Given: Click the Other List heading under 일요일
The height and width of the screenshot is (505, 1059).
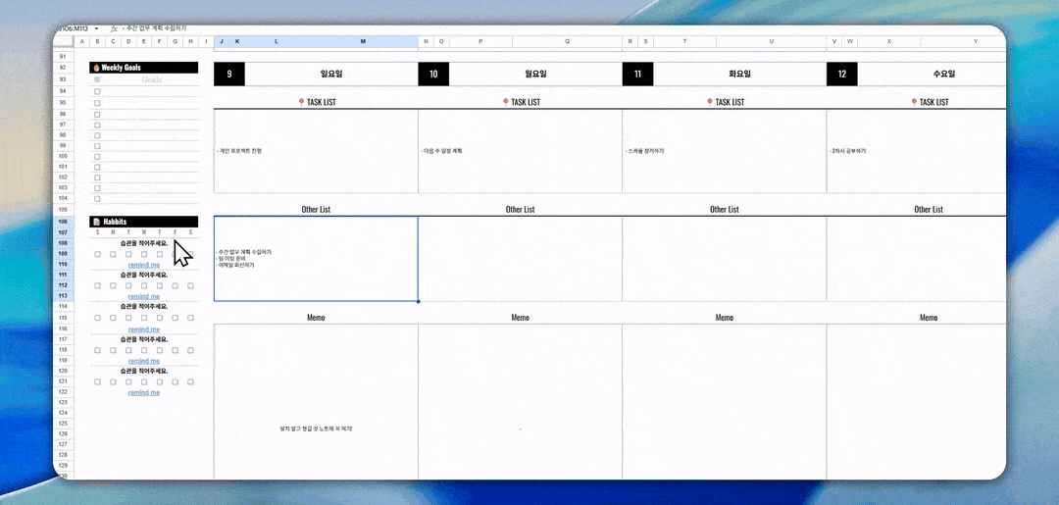Looking at the screenshot, I should [316, 209].
